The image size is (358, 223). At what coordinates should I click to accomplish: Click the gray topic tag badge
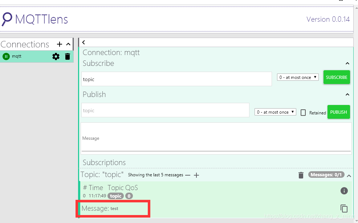(115, 196)
